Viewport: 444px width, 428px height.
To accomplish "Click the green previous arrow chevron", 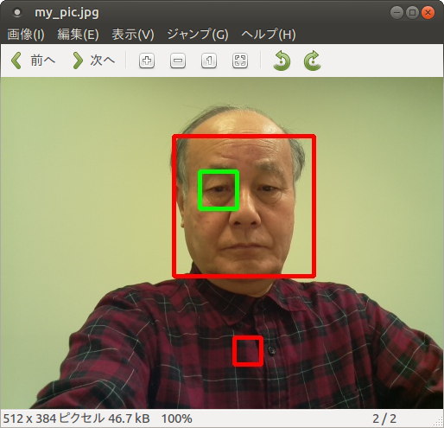I will [x=16, y=61].
